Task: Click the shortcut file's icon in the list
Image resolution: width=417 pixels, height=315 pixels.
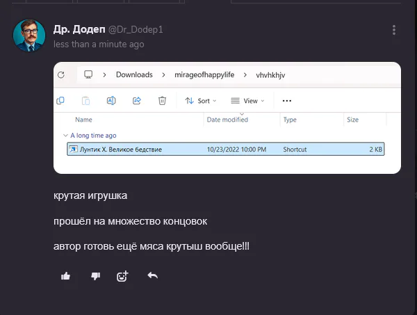Action: 73,150
